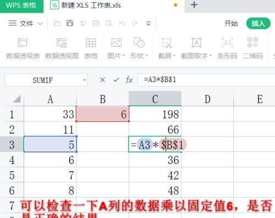Viewport: 275px width, 218px height.
Task: Click the redo arrow icon
Action: [135, 24]
